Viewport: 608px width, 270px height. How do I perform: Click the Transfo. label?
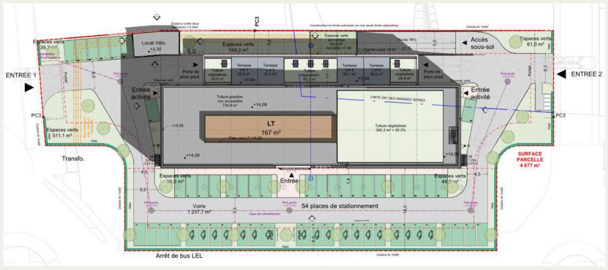click(x=73, y=158)
